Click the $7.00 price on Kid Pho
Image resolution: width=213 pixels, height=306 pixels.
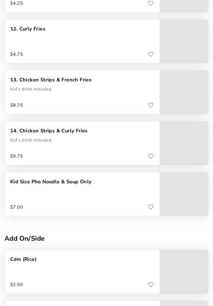click(x=17, y=207)
